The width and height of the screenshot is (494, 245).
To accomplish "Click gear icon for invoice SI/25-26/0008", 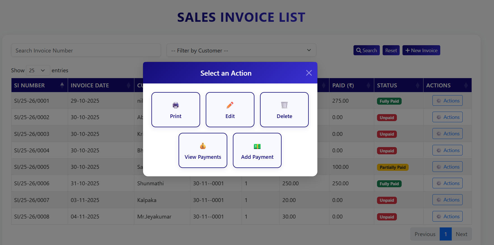I will tap(439, 217).
